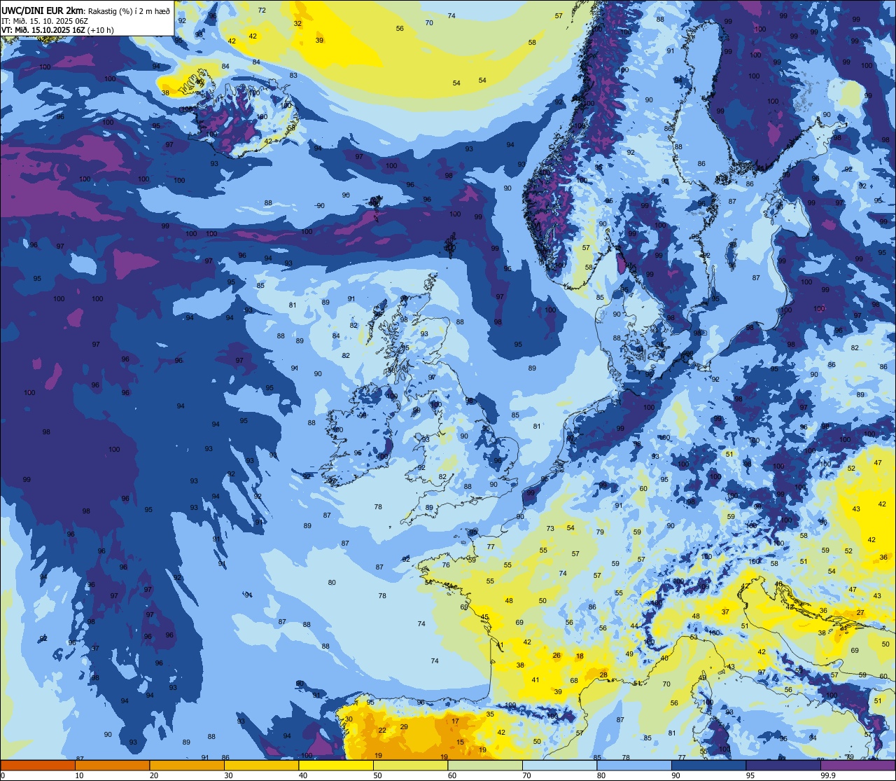The image size is (896, 781).
Task: Select the orange legend segment between 10 and 20
Action: point(112,765)
